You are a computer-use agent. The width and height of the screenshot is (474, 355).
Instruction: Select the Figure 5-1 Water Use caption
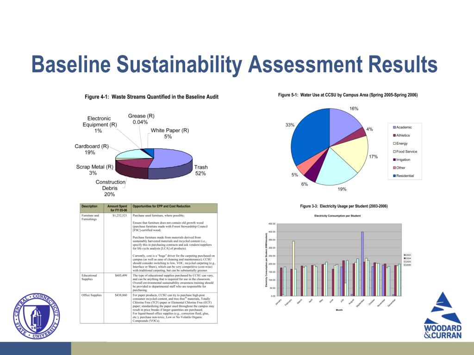click(x=348, y=95)
